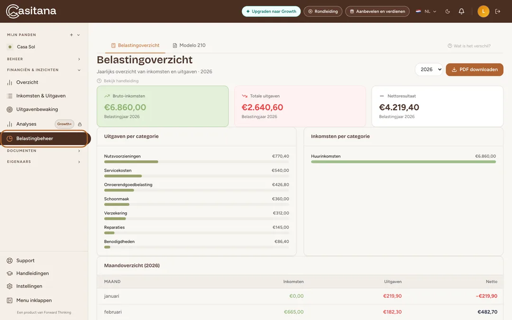Click the Totale uitgaven card

(300, 107)
